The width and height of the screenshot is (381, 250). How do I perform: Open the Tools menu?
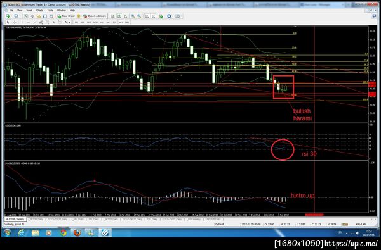50,11
